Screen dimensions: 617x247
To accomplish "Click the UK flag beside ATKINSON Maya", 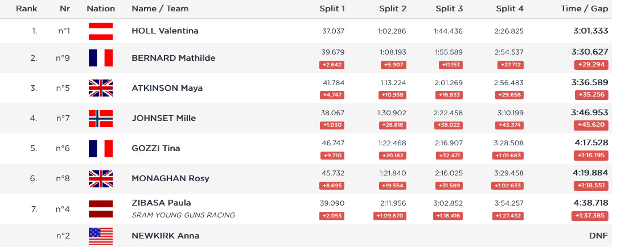I will (x=101, y=88).
